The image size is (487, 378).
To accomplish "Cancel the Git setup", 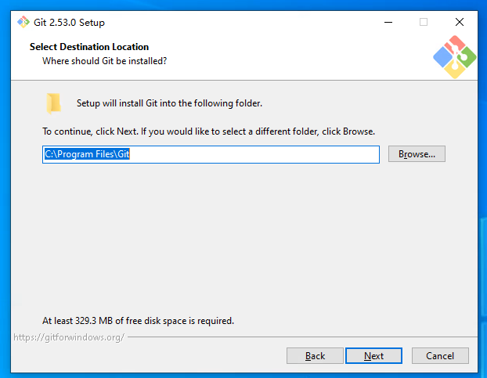I will click(x=439, y=356).
